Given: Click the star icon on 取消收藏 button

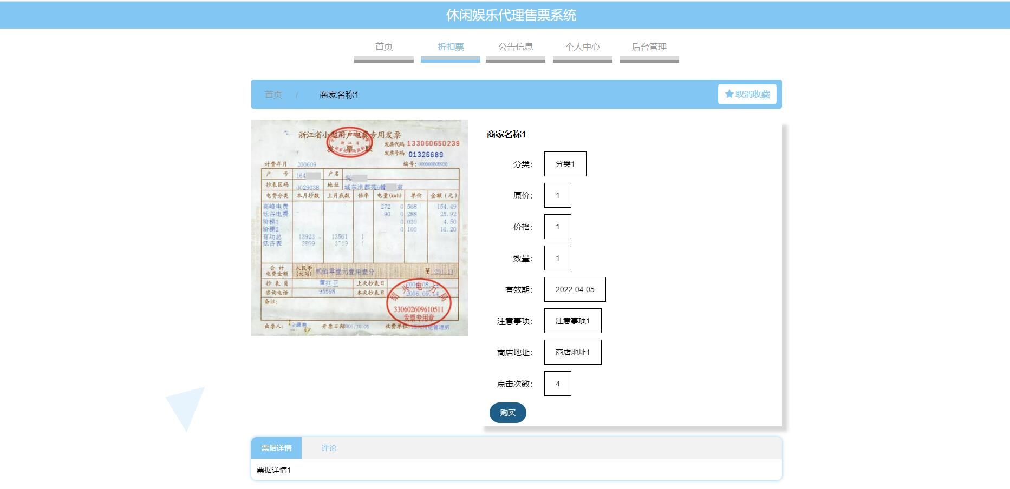Looking at the screenshot, I should [x=728, y=94].
